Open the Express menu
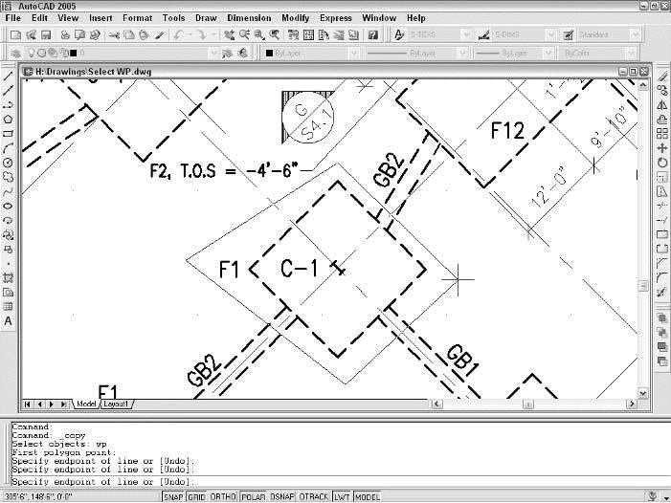 335,18
